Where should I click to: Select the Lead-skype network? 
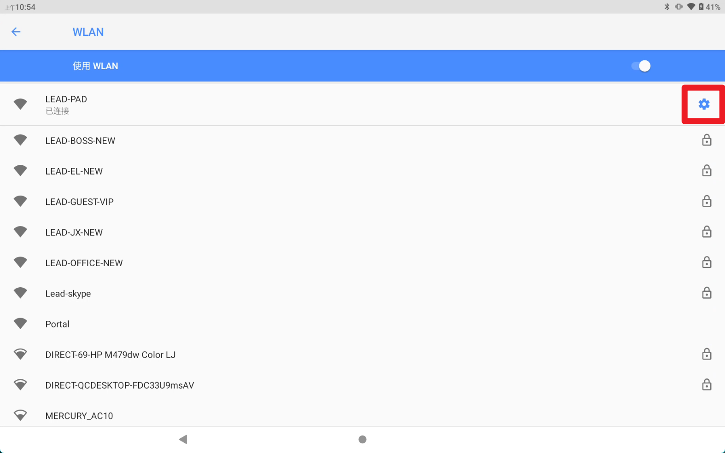click(68, 294)
